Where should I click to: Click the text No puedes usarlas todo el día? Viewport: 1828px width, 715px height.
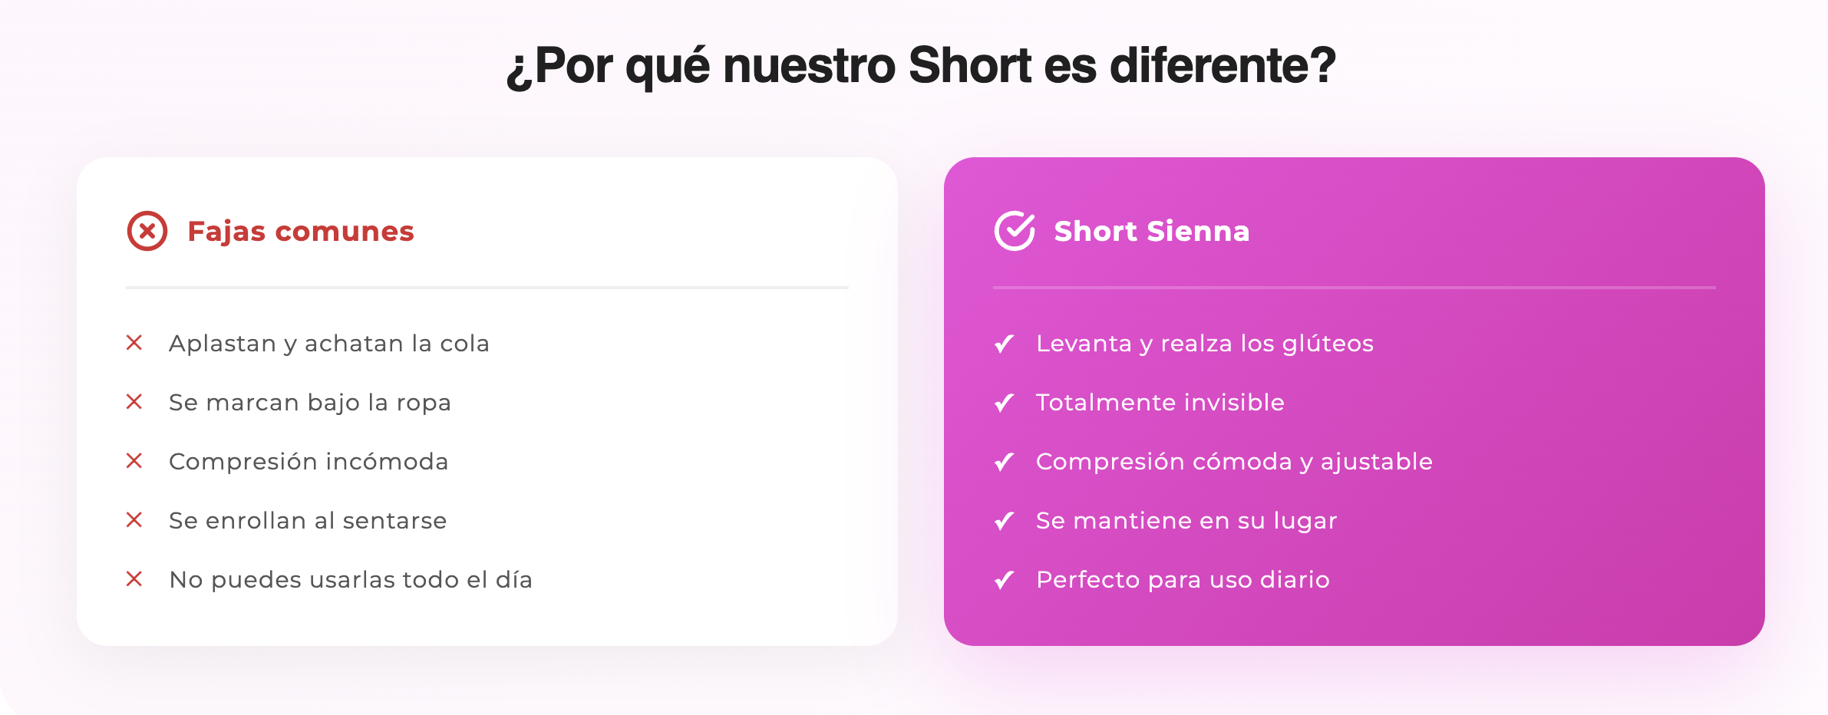click(350, 580)
